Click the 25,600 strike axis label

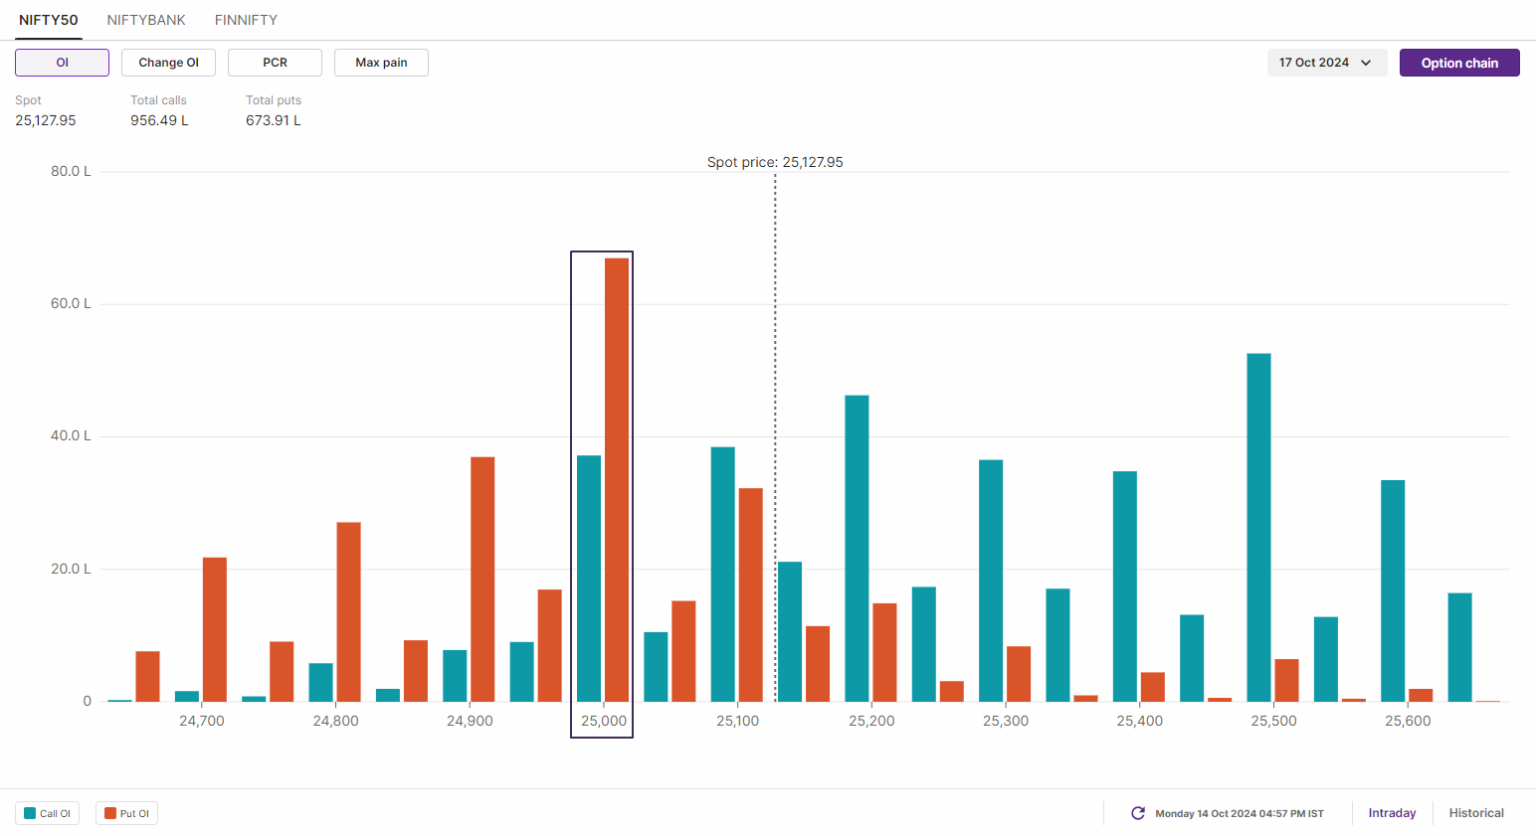pyautogui.click(x=1408, y=721)
